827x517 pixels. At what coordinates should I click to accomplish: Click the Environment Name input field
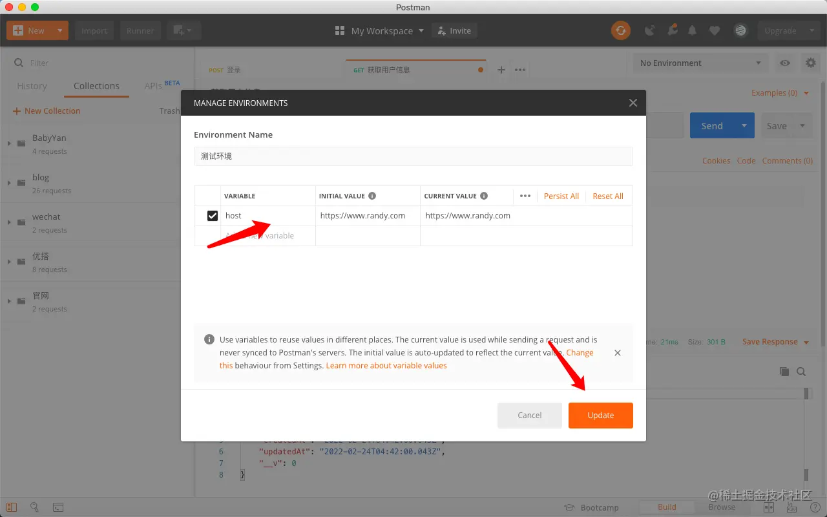pos(413,156)
